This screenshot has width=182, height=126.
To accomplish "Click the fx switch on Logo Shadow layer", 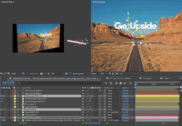I will [90, 109].
